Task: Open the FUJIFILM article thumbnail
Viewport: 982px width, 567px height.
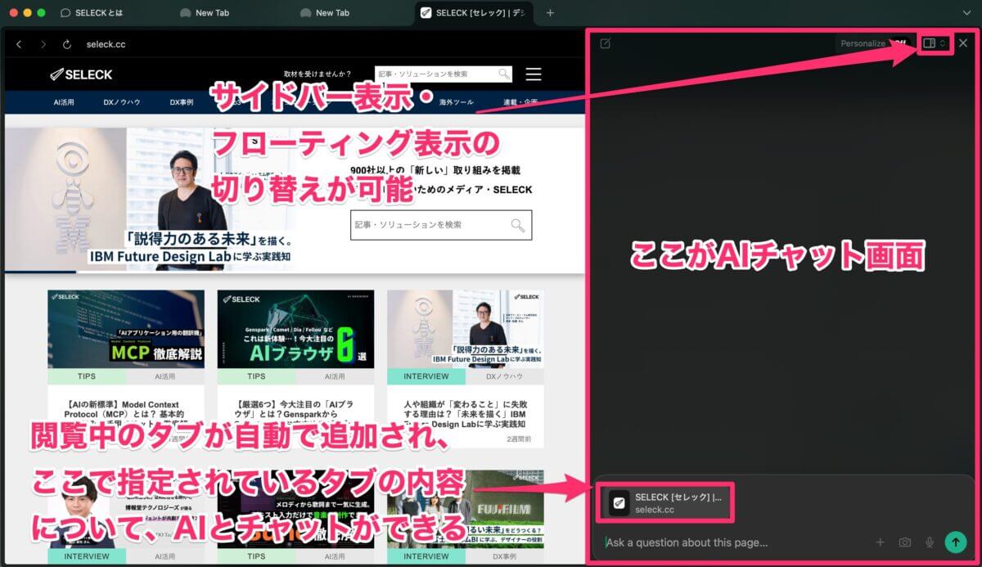Action: point(466,508)
